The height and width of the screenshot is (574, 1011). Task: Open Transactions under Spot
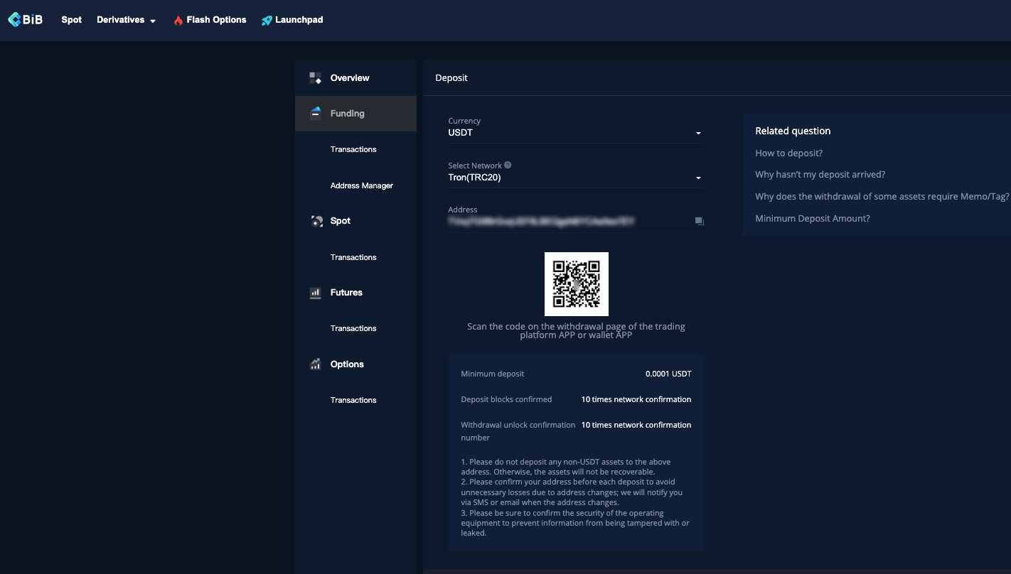(353, 257)
